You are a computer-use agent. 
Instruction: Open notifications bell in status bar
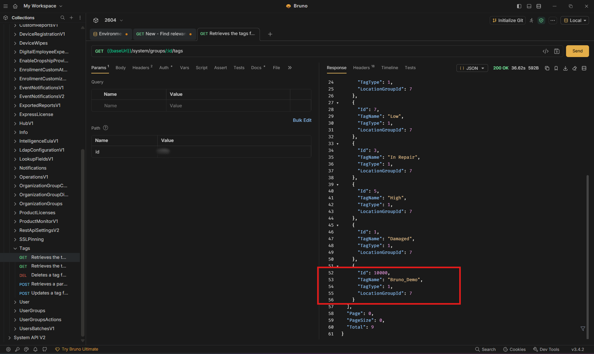[35, 349]
